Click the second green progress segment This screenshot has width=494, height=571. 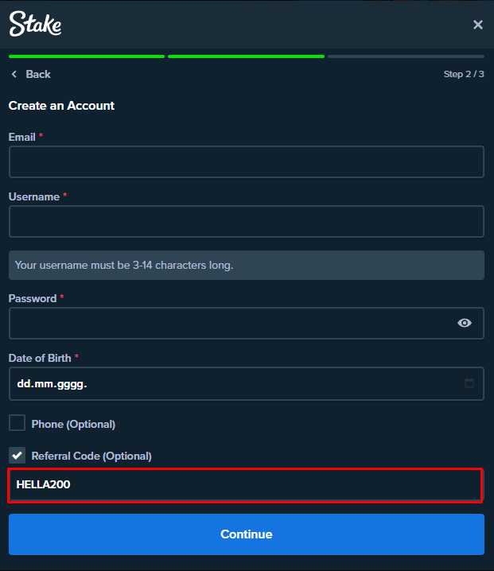coord(246,56)
